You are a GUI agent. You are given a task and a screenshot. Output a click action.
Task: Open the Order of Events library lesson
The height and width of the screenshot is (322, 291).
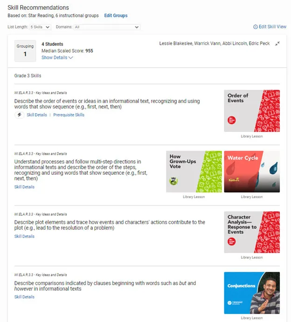(252, 111)
